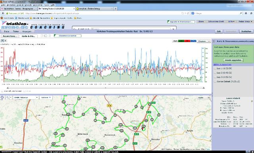Tick the Ganze Einheit checkbox
This screenshot has height=153, width=254.
click(215, 81)
